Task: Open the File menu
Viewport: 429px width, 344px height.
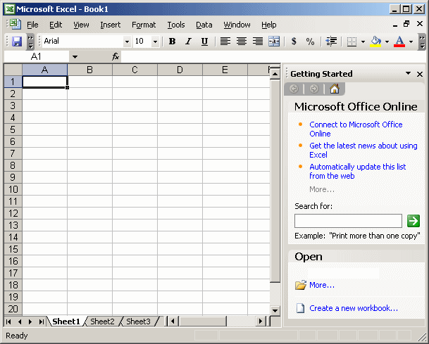Action: pyautogui.click(x=32, y=25)
